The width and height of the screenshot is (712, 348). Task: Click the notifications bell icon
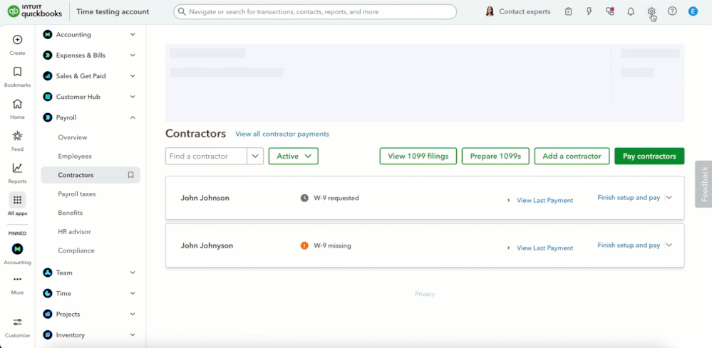[630, 11]
